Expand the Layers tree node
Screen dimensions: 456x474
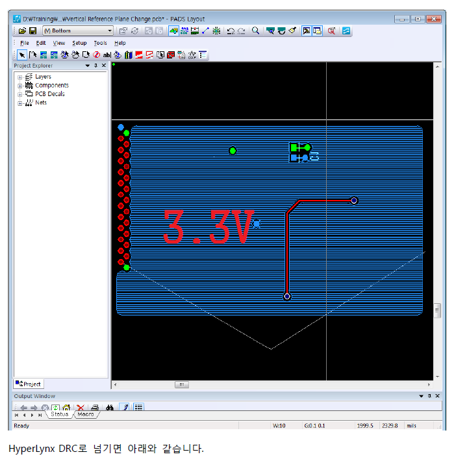coord(20,77)
